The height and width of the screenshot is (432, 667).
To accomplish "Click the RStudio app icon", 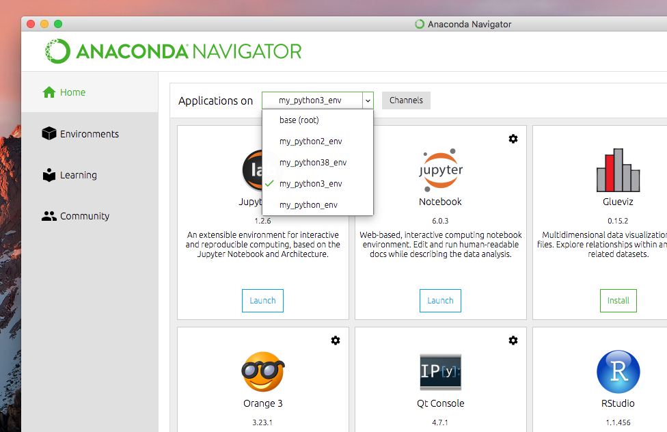I will pos(618,372).
